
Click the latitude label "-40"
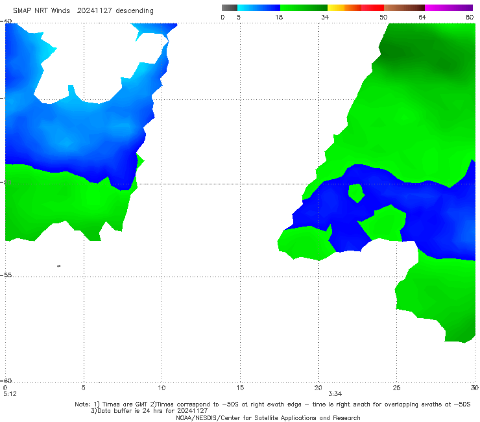tap(6, 21)
